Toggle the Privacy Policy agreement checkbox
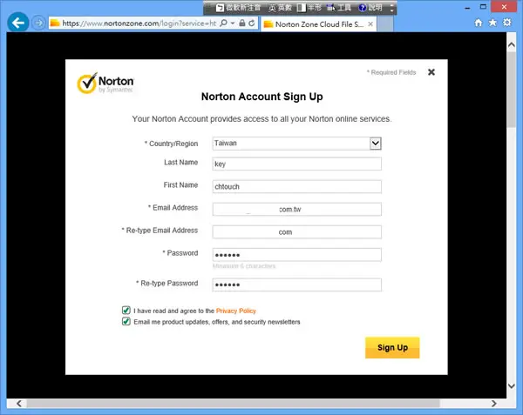Viewport: 523px width, 415px height. [126, 311]
